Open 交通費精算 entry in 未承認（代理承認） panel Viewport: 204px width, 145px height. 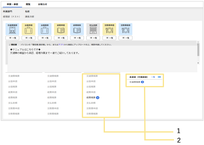[135, 82]
